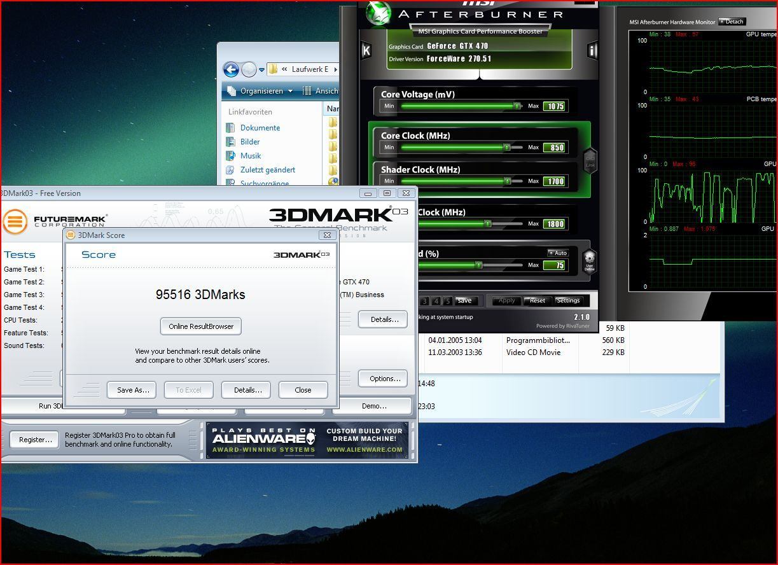This screenshot has width=778, height=565.
Task: Open 3DMark03 Options
Action: tap(384, 379)
